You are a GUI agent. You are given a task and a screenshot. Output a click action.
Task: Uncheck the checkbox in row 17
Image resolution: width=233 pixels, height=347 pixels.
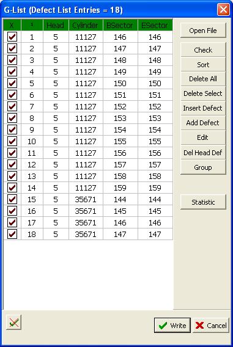(x=12, y=222)
